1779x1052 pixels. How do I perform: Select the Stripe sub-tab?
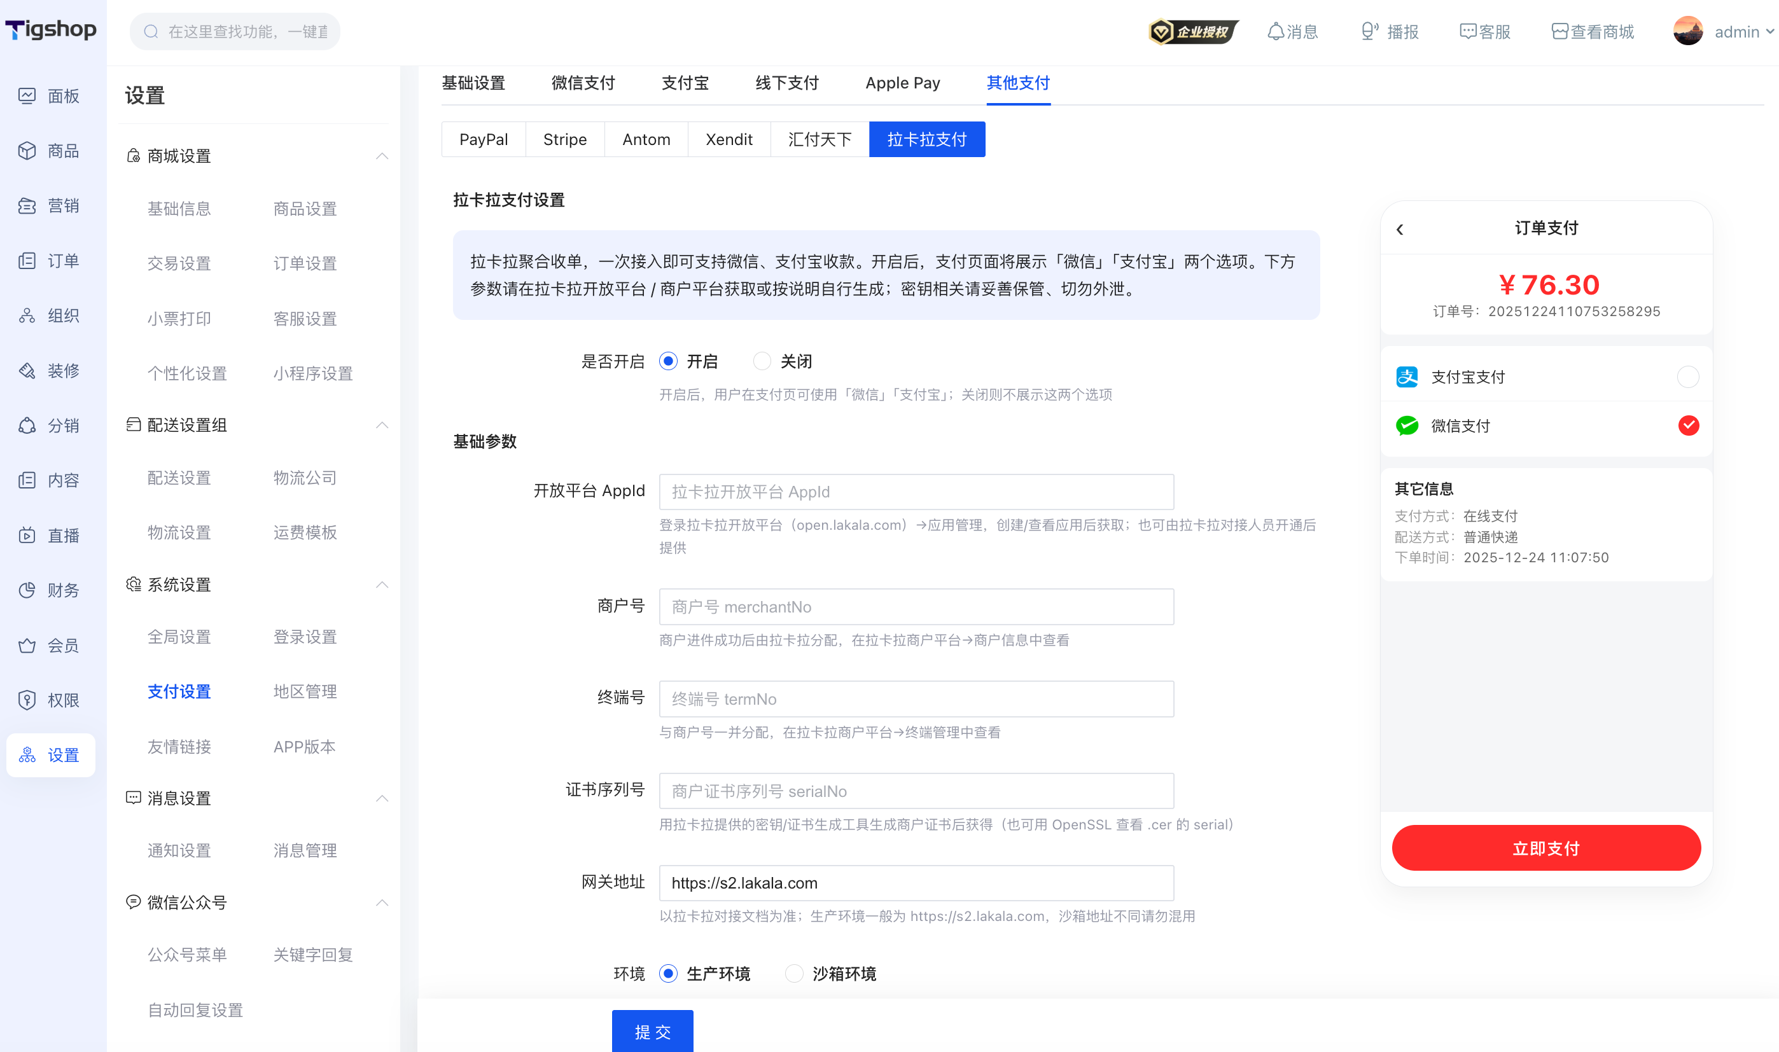(565, 139)
